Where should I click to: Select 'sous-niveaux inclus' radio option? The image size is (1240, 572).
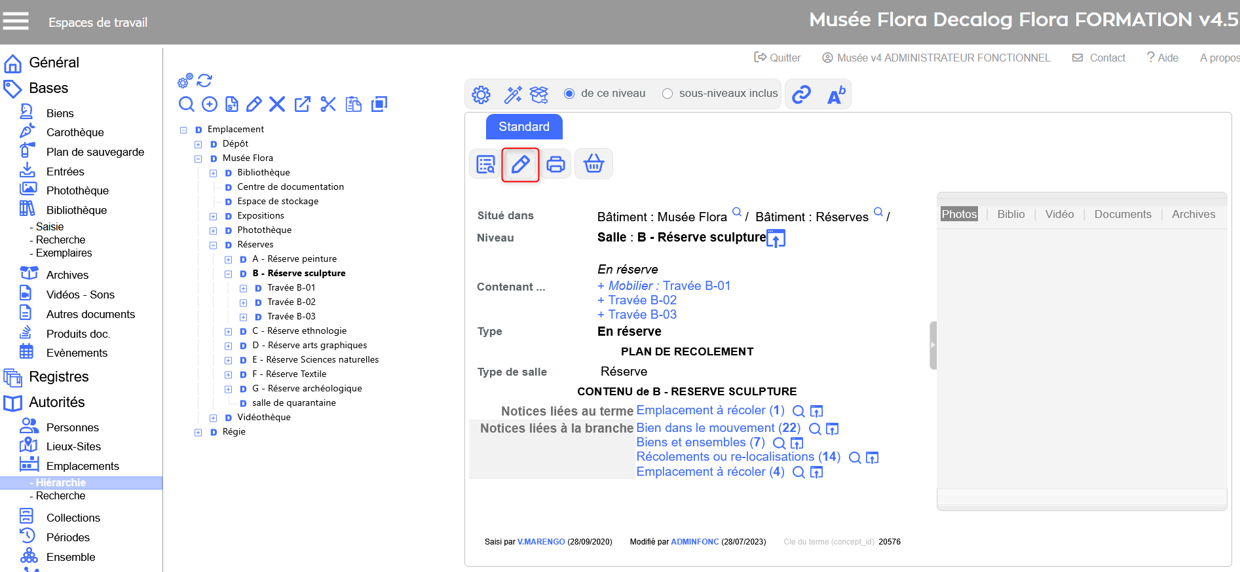pyautogui.click(x=667, y=94)
